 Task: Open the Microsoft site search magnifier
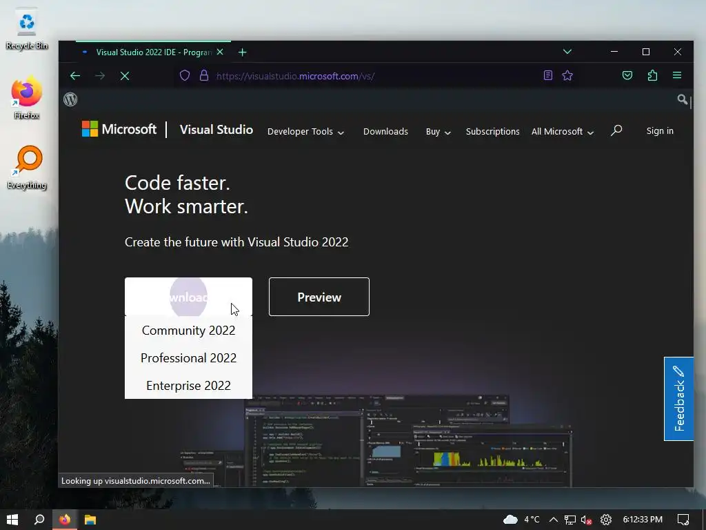(x=616, y=130)
